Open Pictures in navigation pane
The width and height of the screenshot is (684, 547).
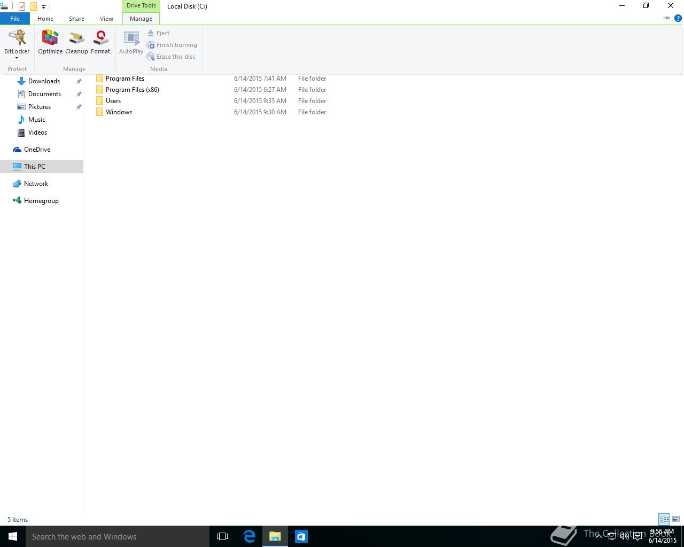click(40, 107)
